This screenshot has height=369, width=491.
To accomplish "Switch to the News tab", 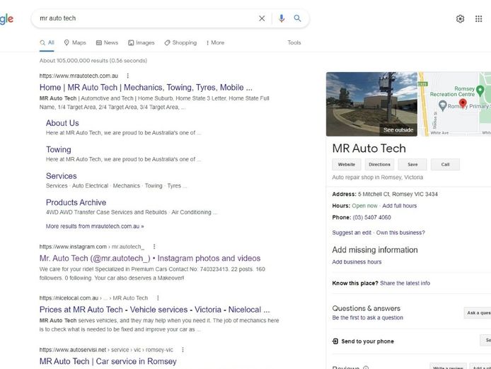I will coord(107,42).
